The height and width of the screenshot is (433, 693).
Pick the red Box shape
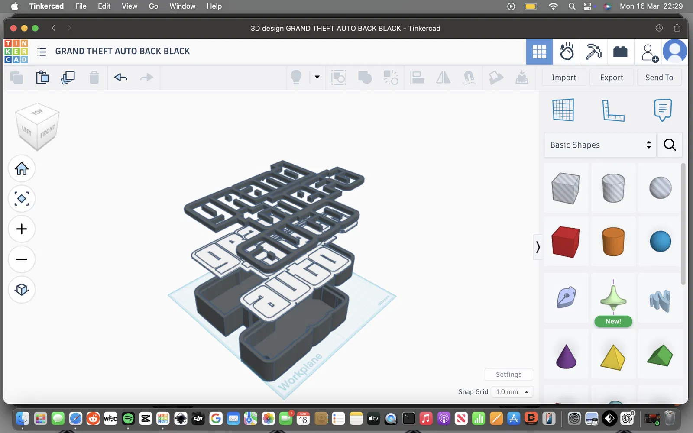click(566, 242)
